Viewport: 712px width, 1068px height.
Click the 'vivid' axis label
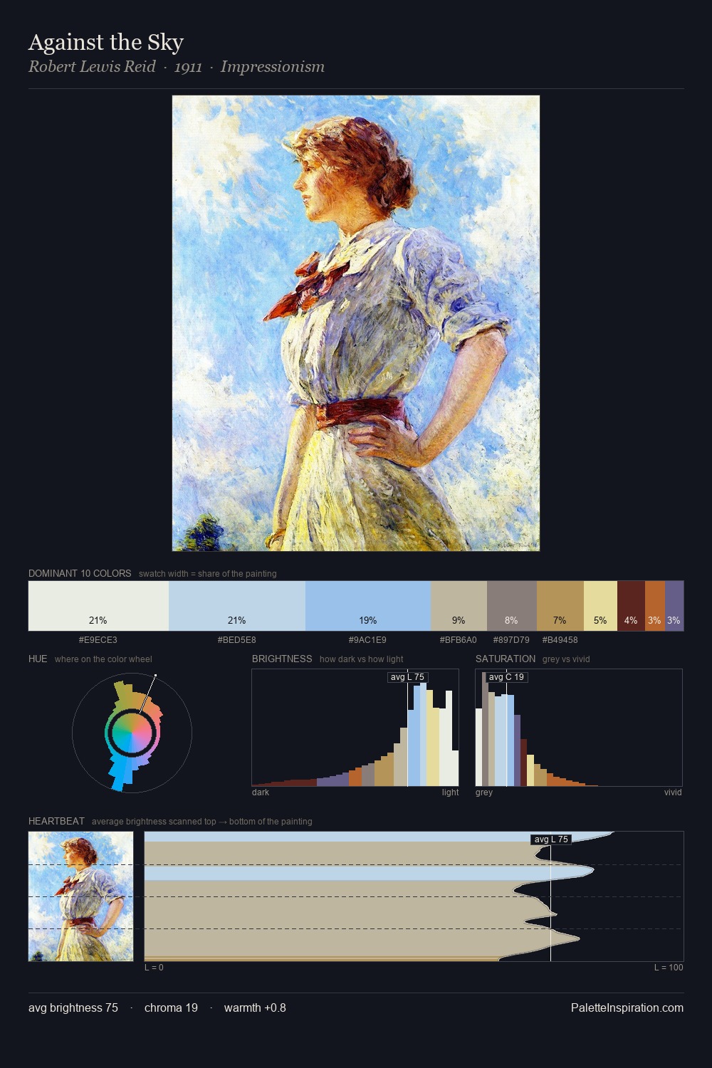pyautogui.click(x=673, y=792)
